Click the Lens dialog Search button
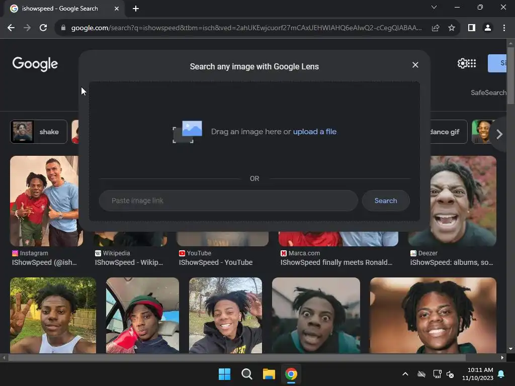This screenshot has height=386, width=515. (386, 201)
